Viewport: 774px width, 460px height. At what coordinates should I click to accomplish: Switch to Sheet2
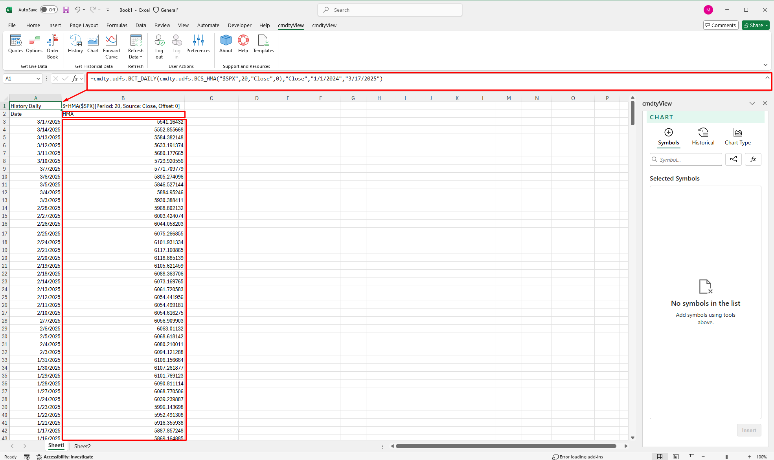point(83,446)
